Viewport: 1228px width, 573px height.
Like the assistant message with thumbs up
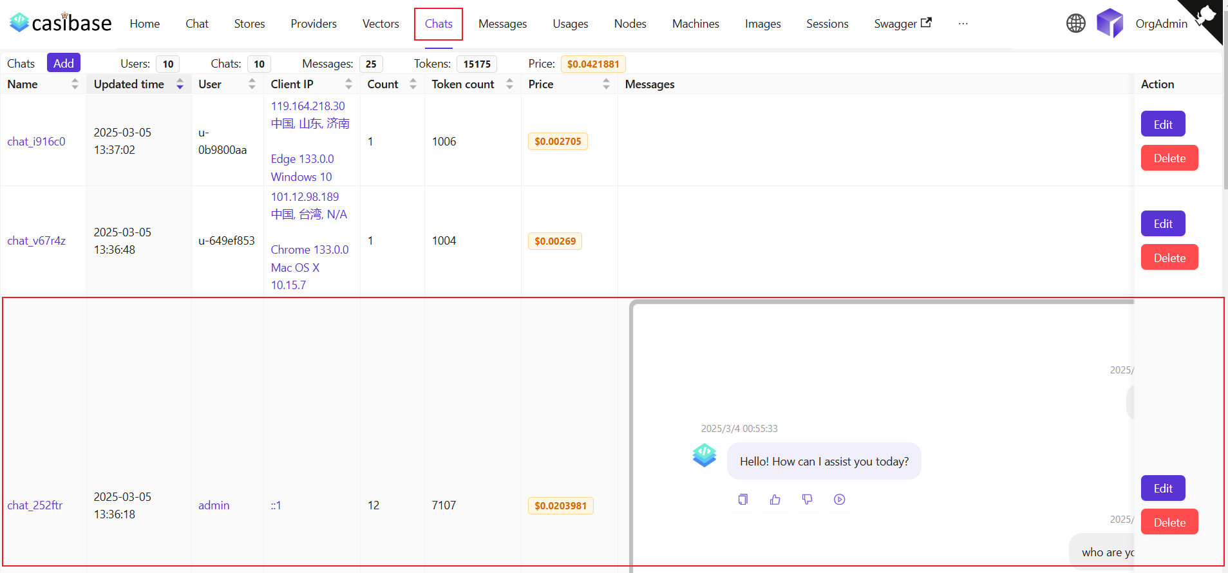(x=775, y=500)
